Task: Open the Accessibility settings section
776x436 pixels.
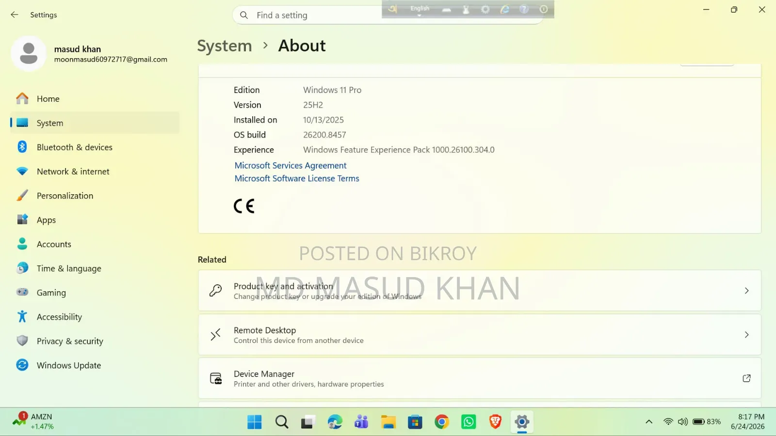Action: pos(95,317)
